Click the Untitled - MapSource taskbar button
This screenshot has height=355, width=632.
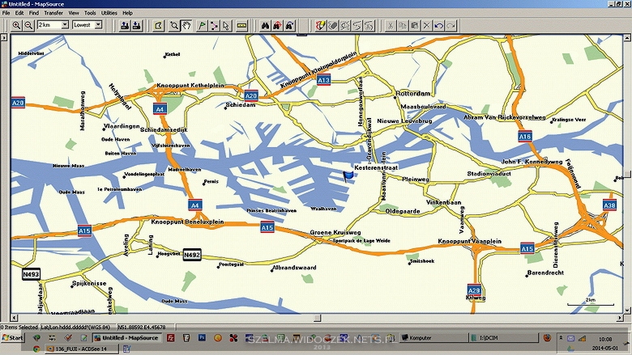[x=127, y=338]
